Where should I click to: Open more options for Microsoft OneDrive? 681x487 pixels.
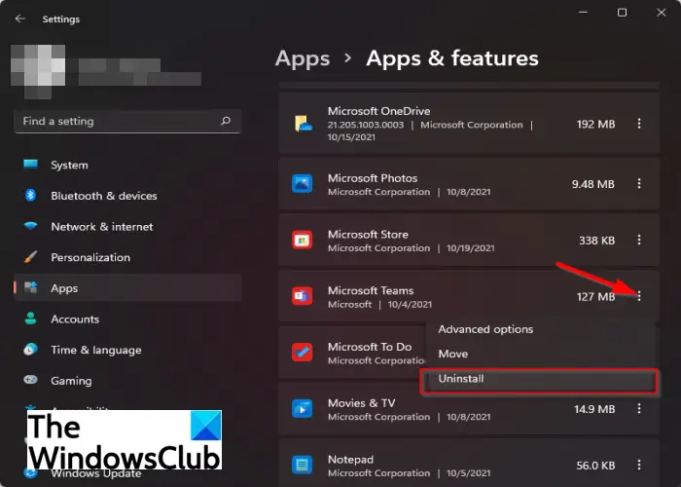coord(639,124)
